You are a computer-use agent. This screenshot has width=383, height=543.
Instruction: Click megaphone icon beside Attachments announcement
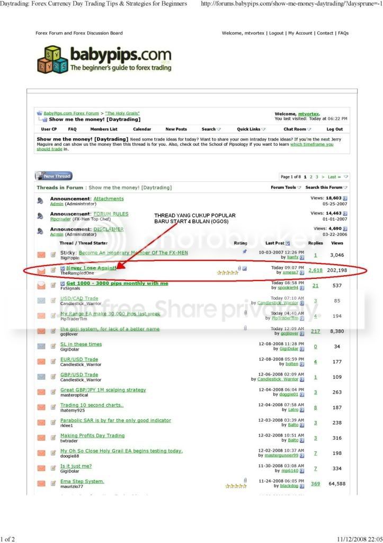click(40, 201)
